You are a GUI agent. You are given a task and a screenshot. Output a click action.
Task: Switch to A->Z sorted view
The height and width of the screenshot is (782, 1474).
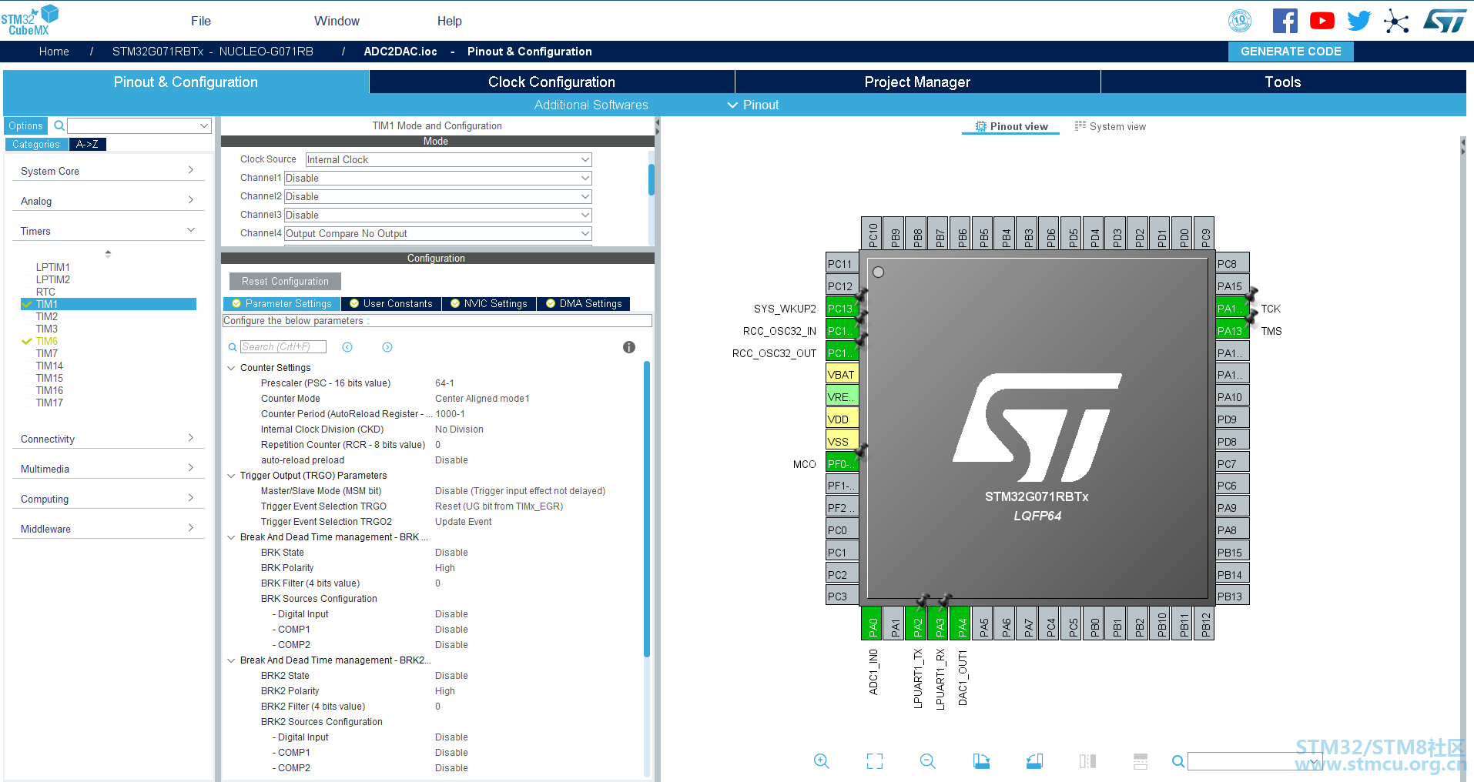(87, 144)
